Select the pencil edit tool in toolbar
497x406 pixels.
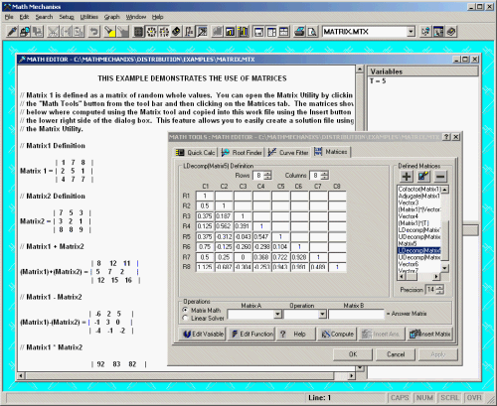(x=12, y=32)
